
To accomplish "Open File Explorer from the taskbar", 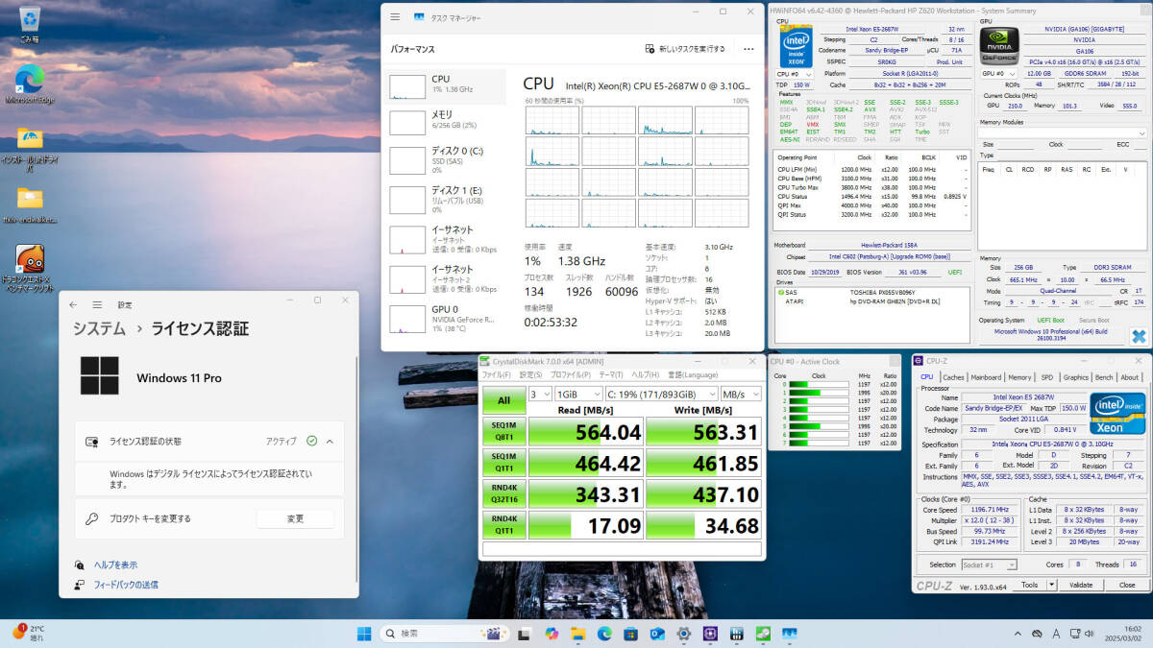I will 577,634.
